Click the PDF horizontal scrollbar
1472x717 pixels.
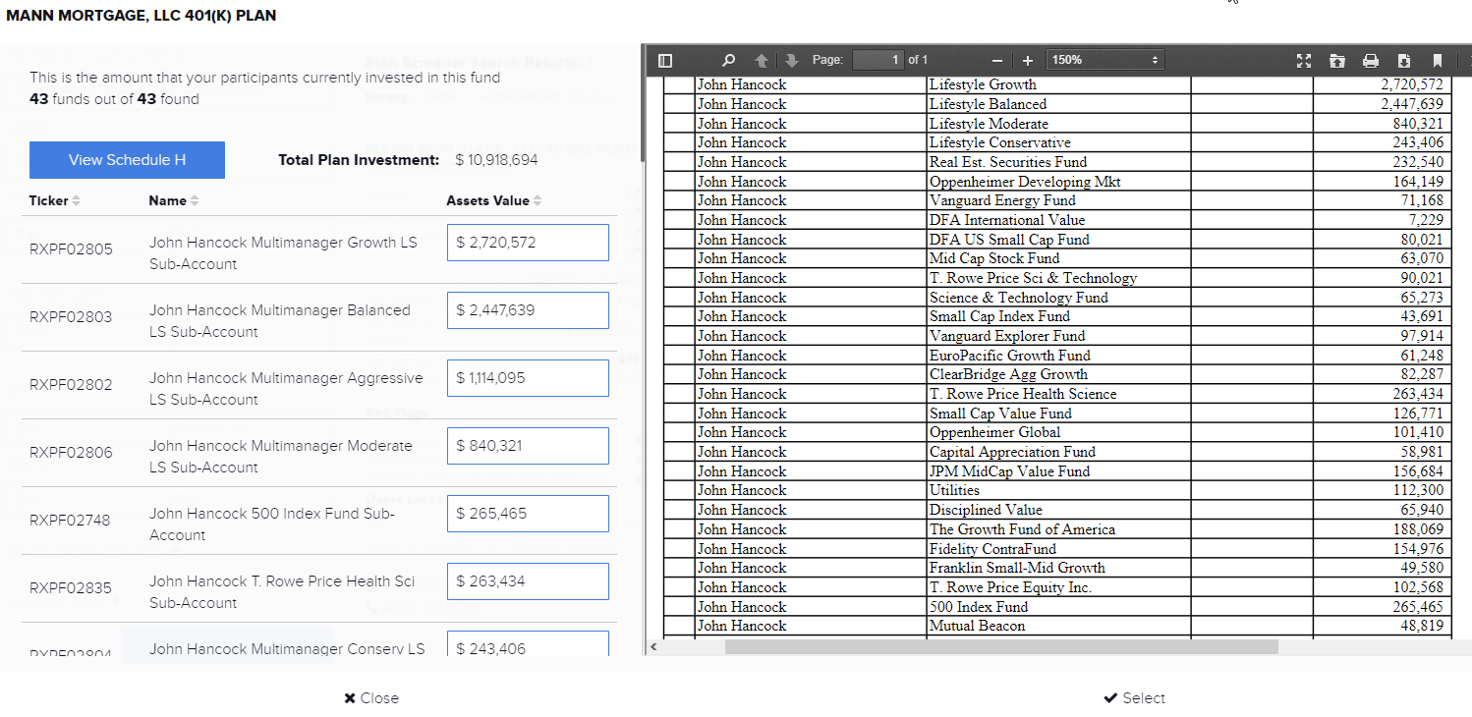[x=1000, y=646]
